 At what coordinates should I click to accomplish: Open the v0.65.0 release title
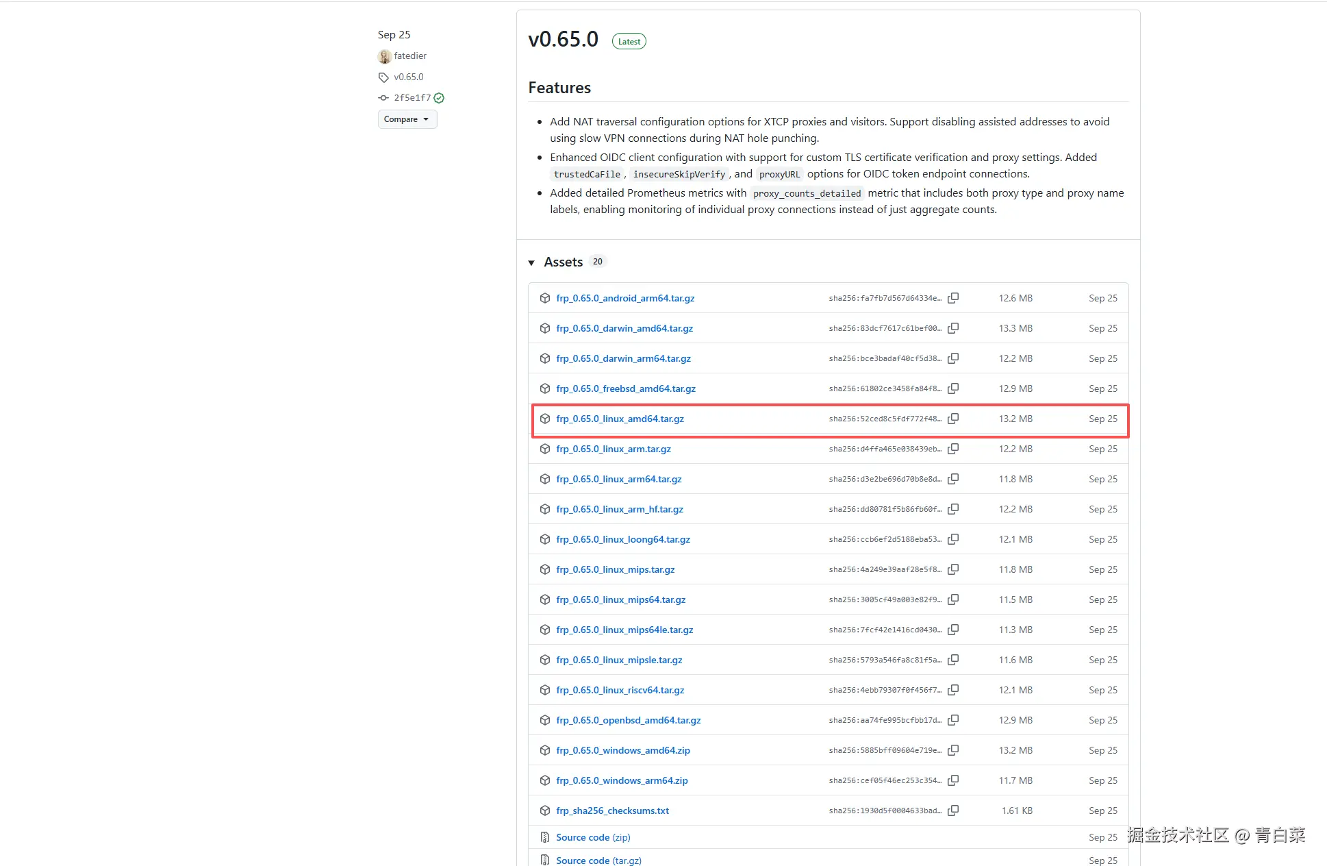pos(563,40)
